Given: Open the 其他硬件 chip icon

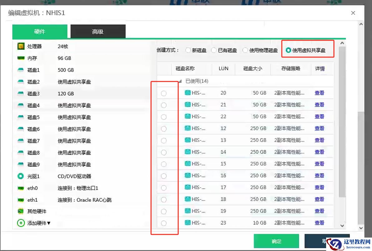Looking at the screenshot, I should [21, 212].
